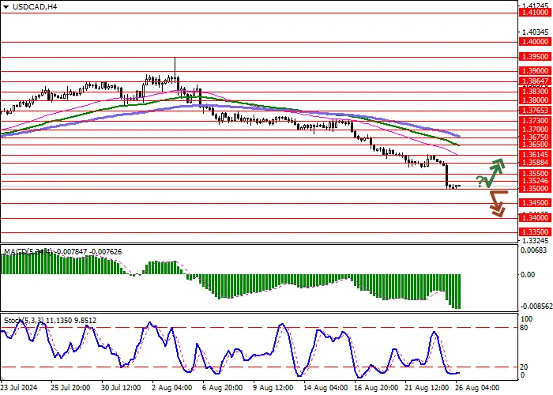Select the 1.35500 price level label
The width and height of the screenshot is (553, 395).
click(535, 174)
